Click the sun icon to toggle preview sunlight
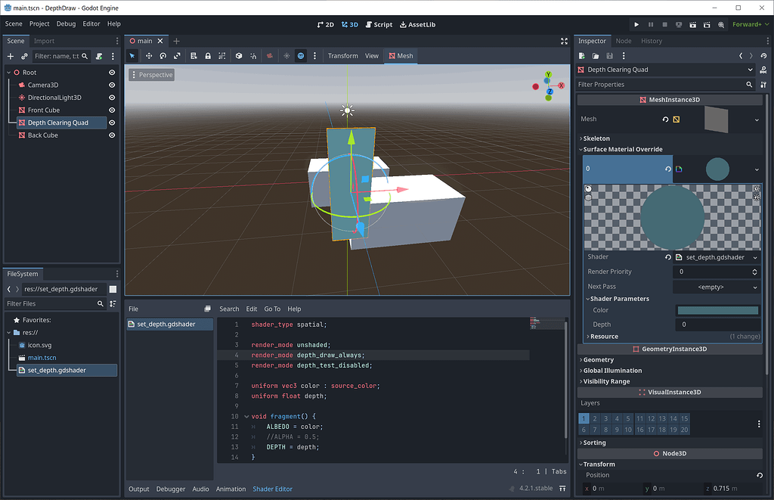 (286, 55)
